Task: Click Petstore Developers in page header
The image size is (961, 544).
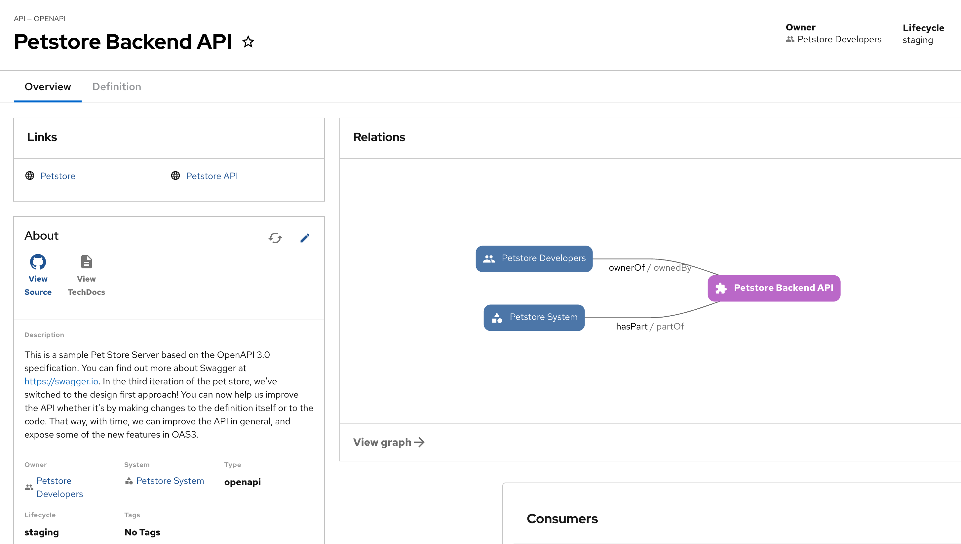Action: tap(839, 39)
